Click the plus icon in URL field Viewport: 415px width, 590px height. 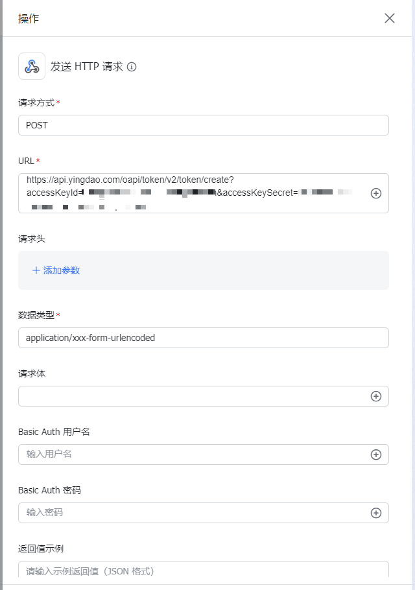click(376, 193)
